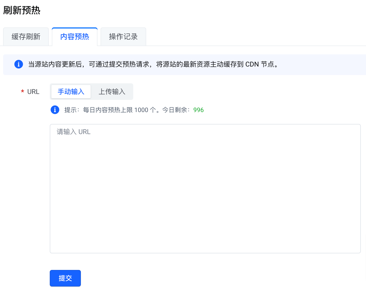Switch to 上传输入 input mode

click(x=112, y=92)
